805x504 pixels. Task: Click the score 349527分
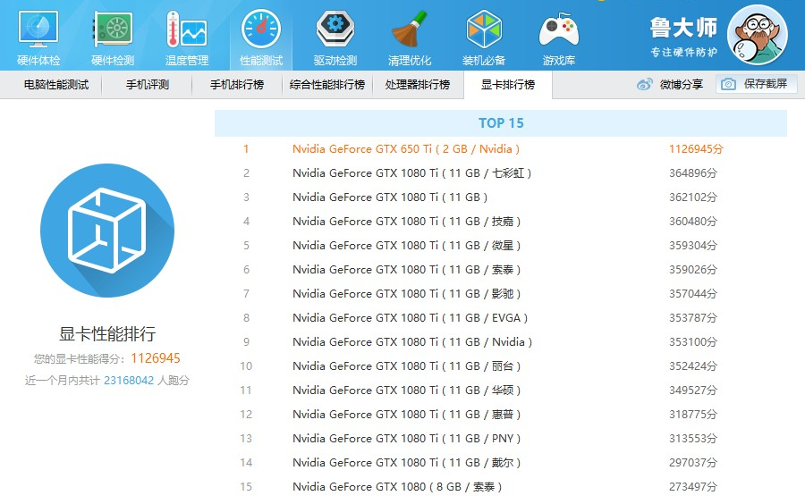(x=692, y=390)
